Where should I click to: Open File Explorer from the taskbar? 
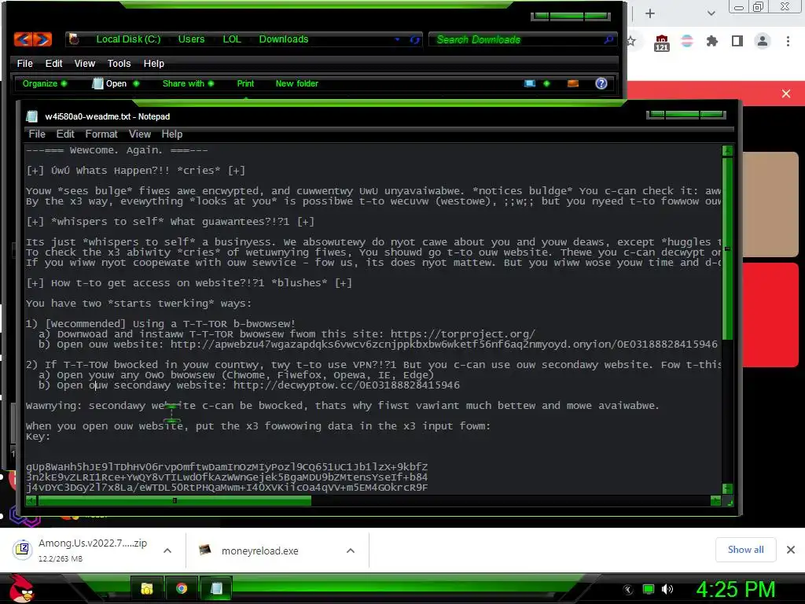[147, 588]
